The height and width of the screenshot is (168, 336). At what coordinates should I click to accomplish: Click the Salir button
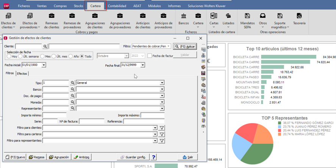[188, 157]
